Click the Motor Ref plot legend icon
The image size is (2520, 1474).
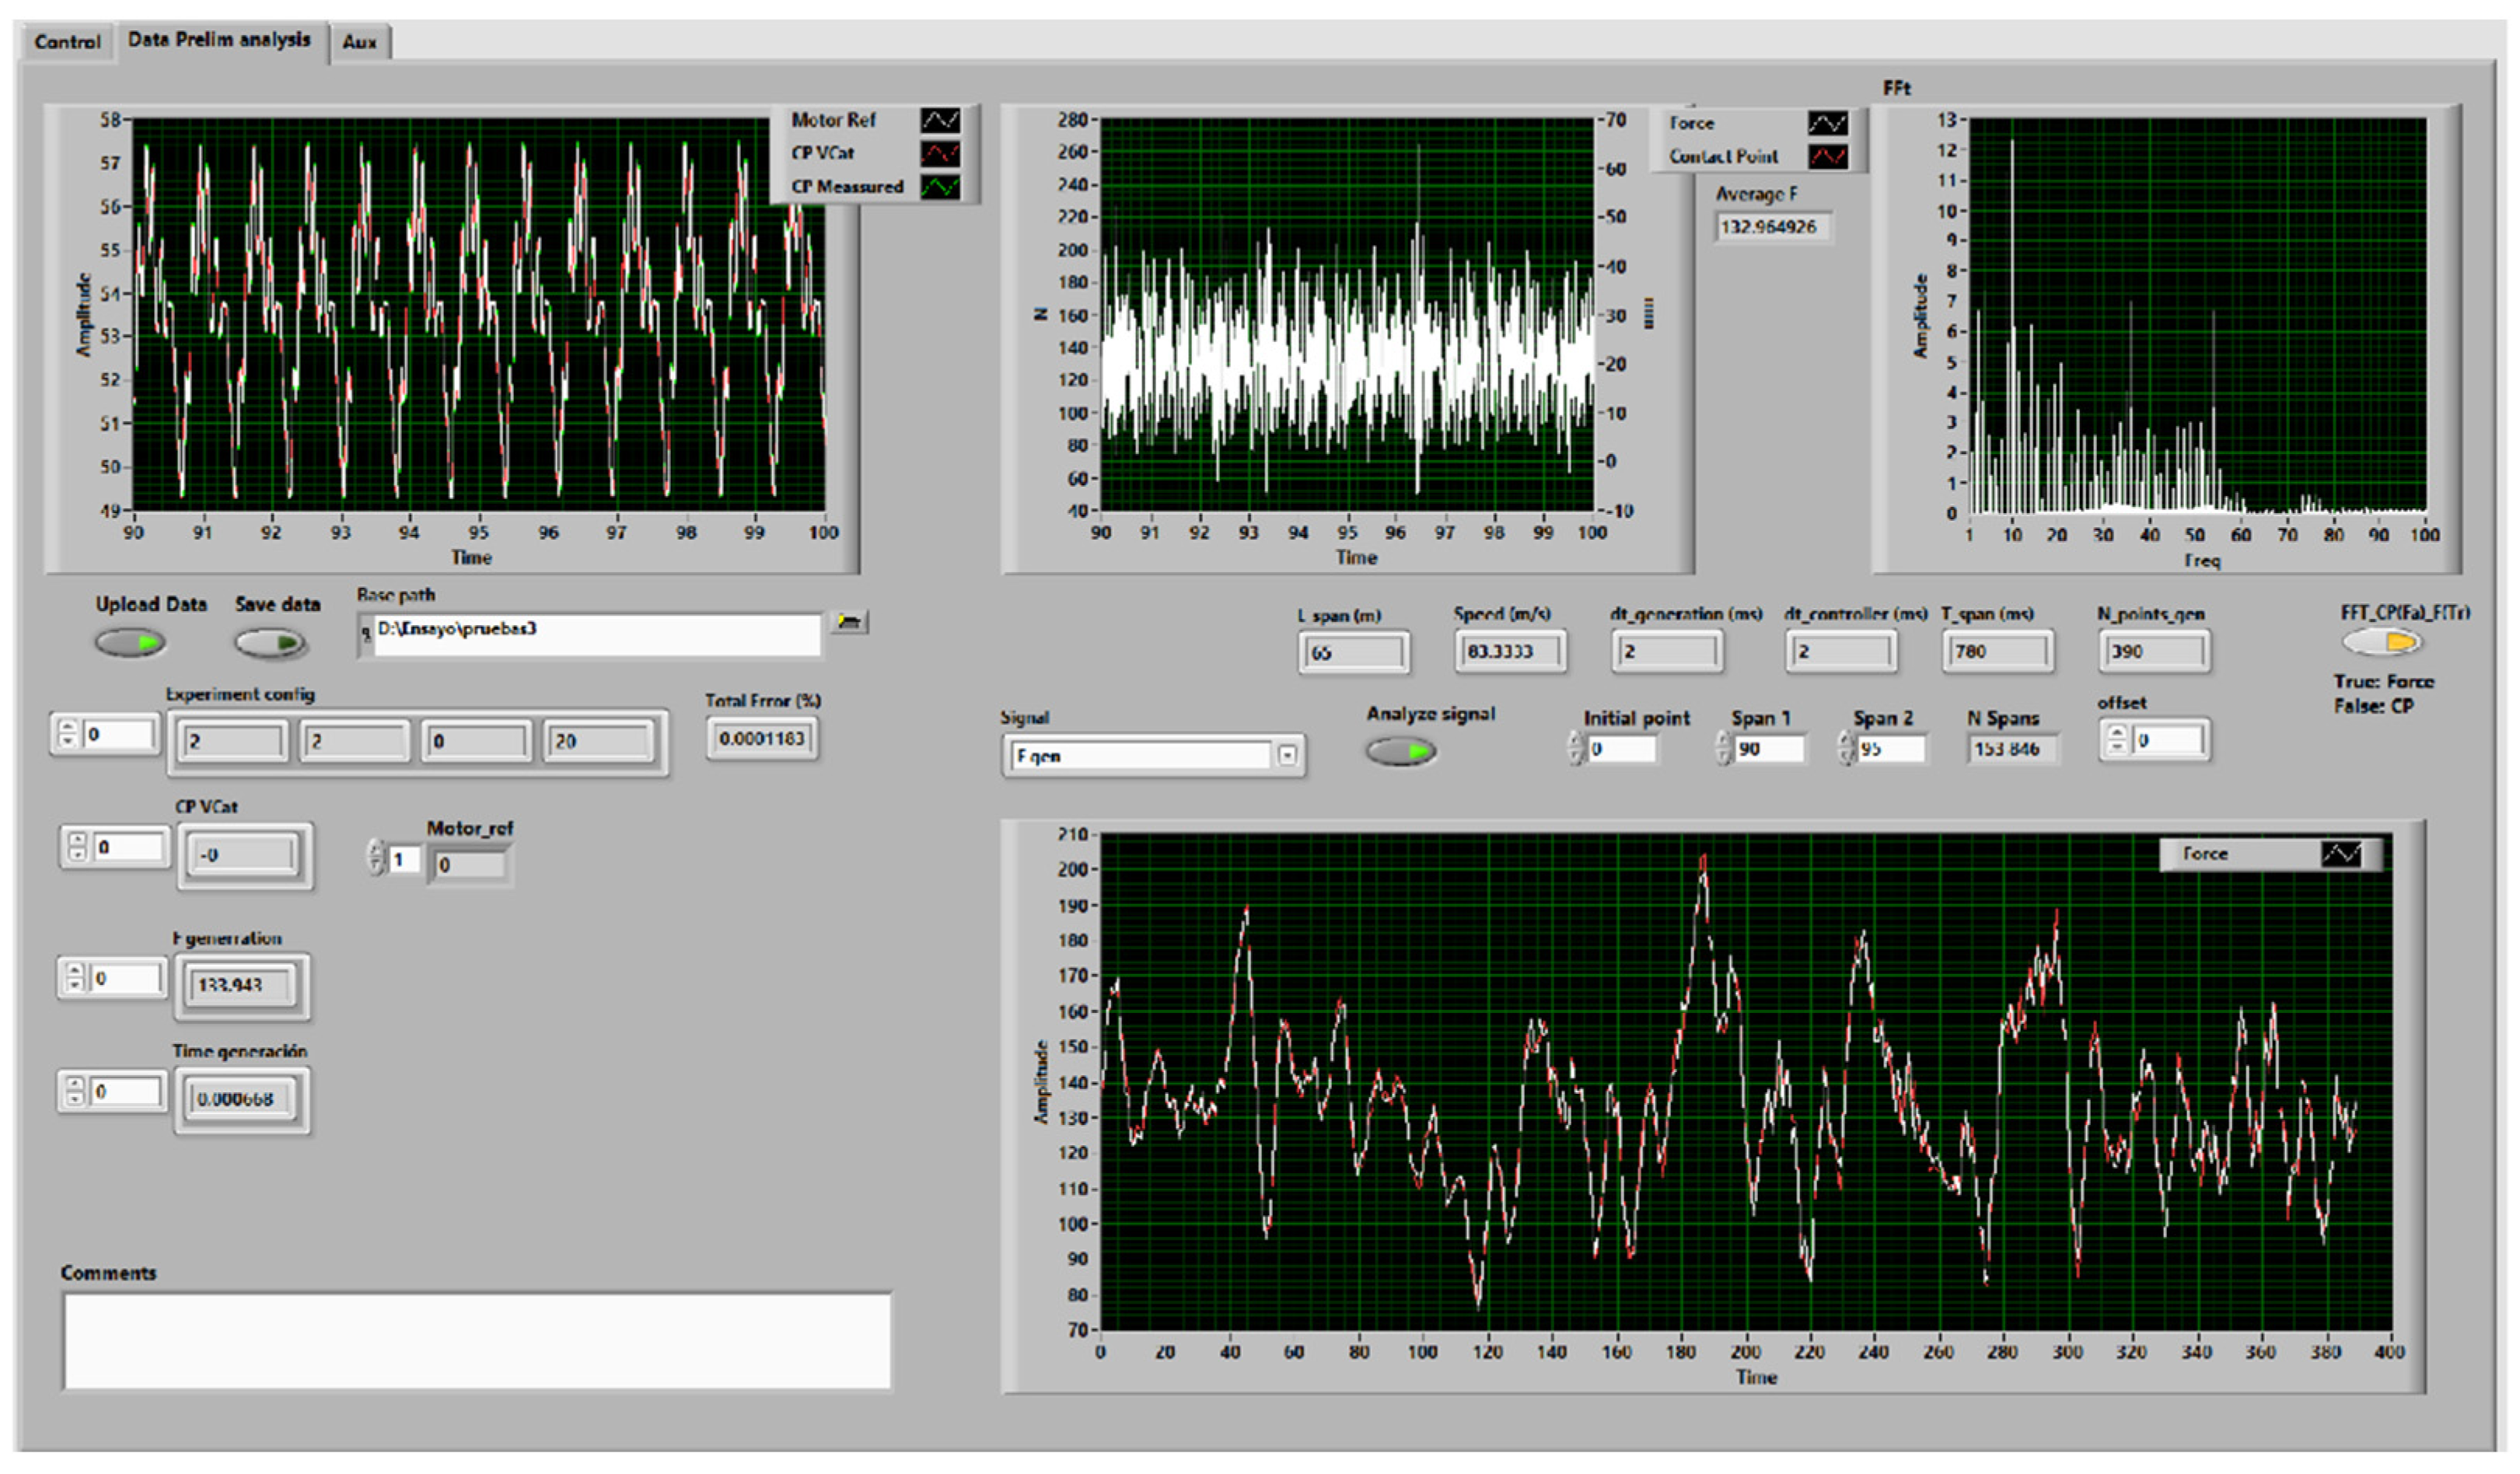939,120
